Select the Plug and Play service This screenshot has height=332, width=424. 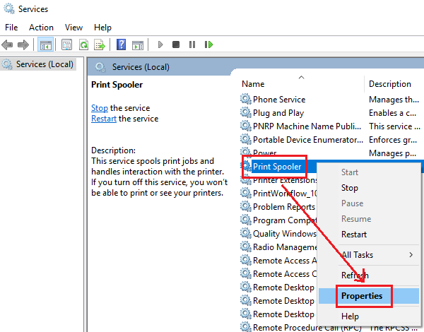(x=278, y=113)
